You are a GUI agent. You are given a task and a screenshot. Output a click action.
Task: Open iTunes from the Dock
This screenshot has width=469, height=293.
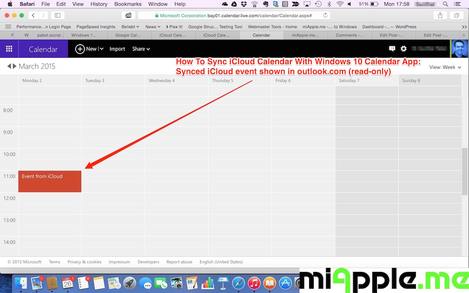point(254,282)
